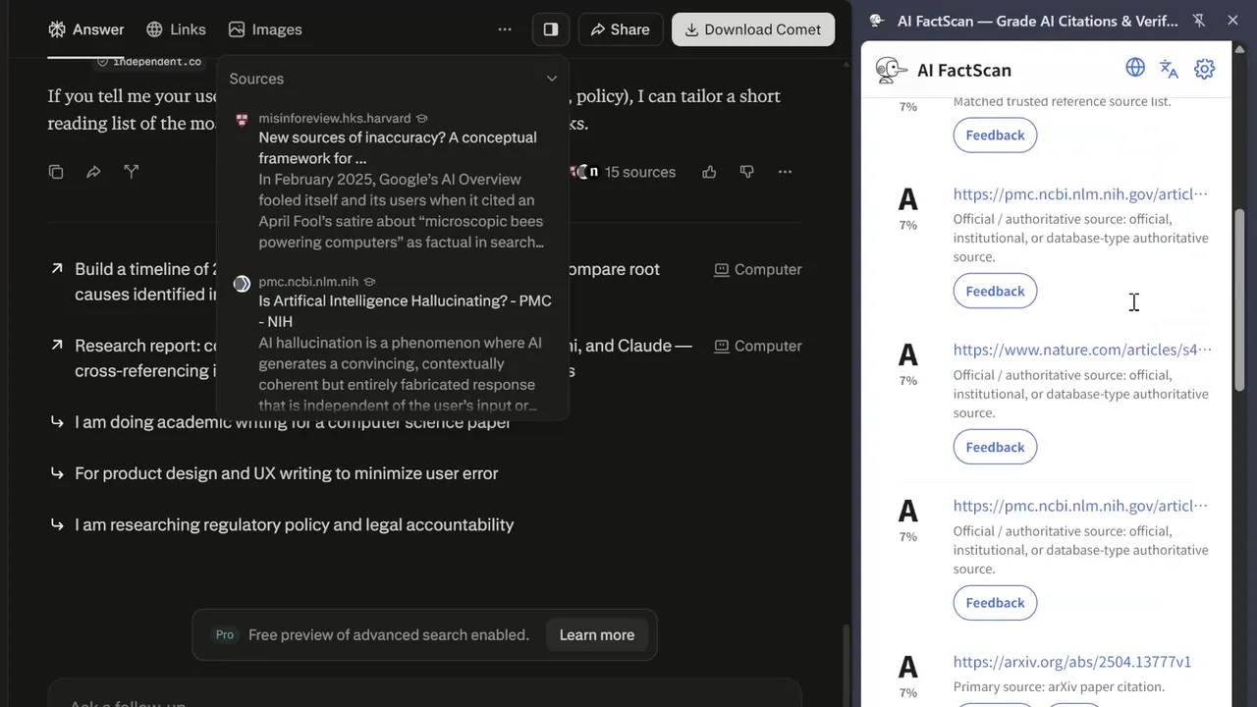Open the three-dot menu in top toolbar
Image resolution: width=1257 pixels, height=707 pixels.
click(505, 29)
